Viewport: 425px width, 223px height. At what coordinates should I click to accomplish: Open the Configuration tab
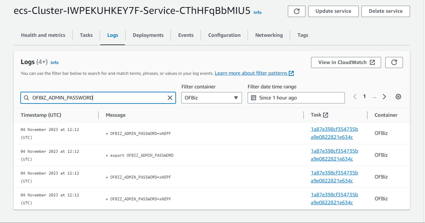pos(224,35)
